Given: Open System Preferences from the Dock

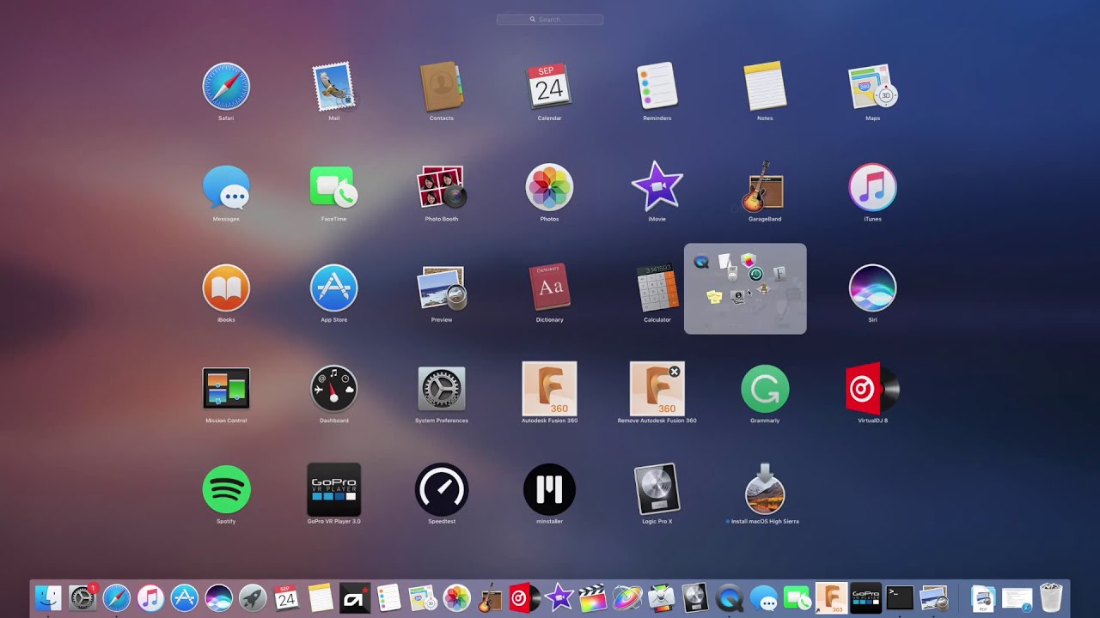Looking at the screenshot, I should click(82, 597).
